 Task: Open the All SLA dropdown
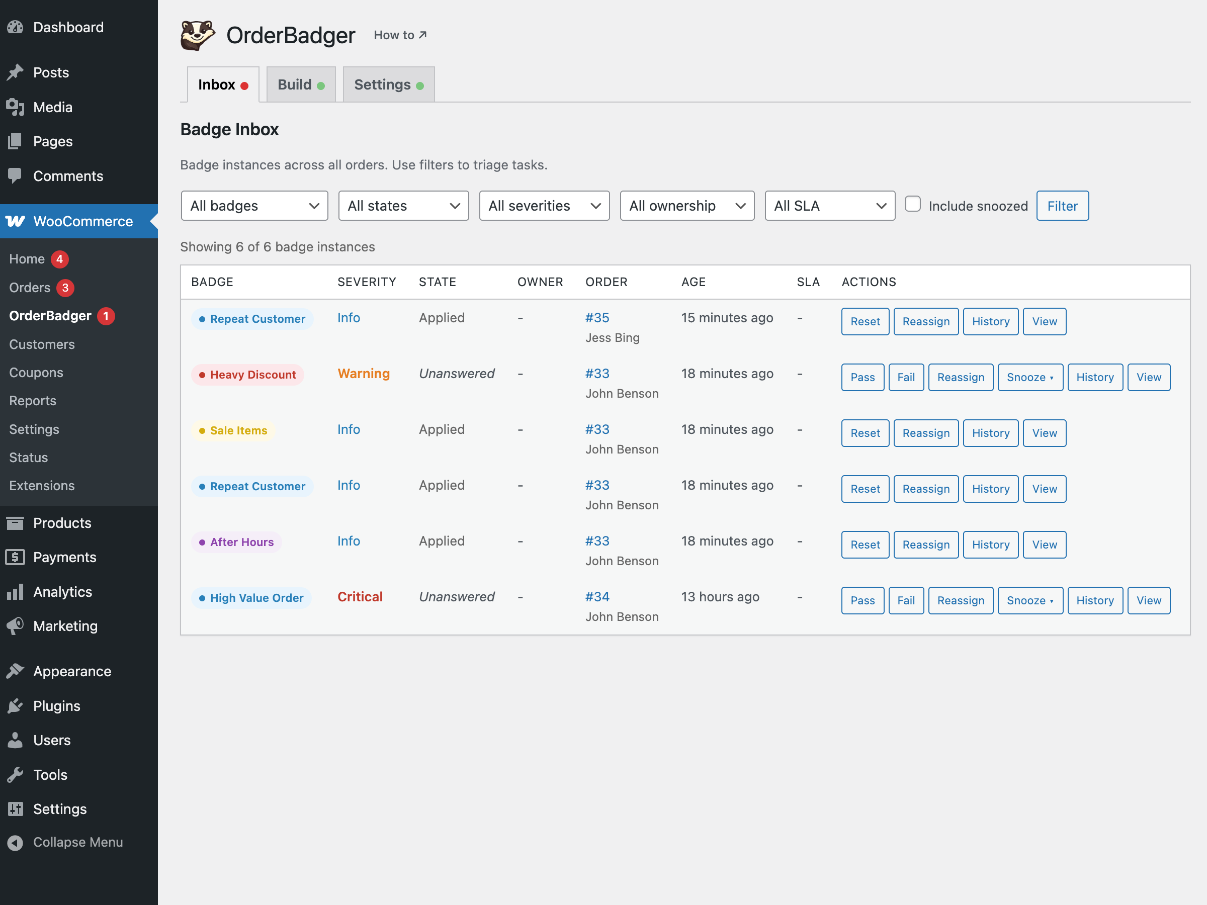tap(829, 206)
